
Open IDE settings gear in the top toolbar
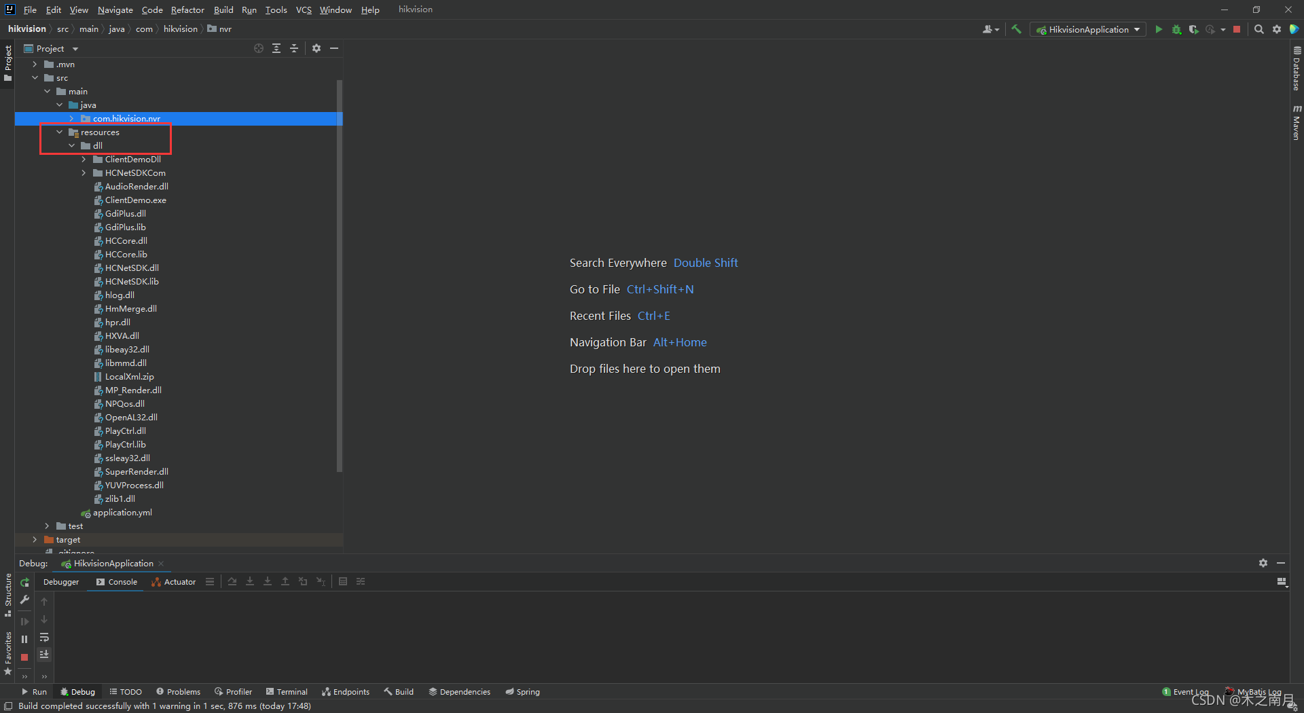pyautogui.click(x=1277, y=29)
